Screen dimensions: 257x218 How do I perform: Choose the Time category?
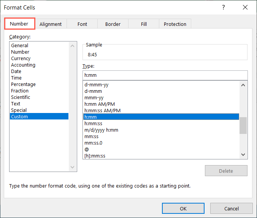point(16,78)
